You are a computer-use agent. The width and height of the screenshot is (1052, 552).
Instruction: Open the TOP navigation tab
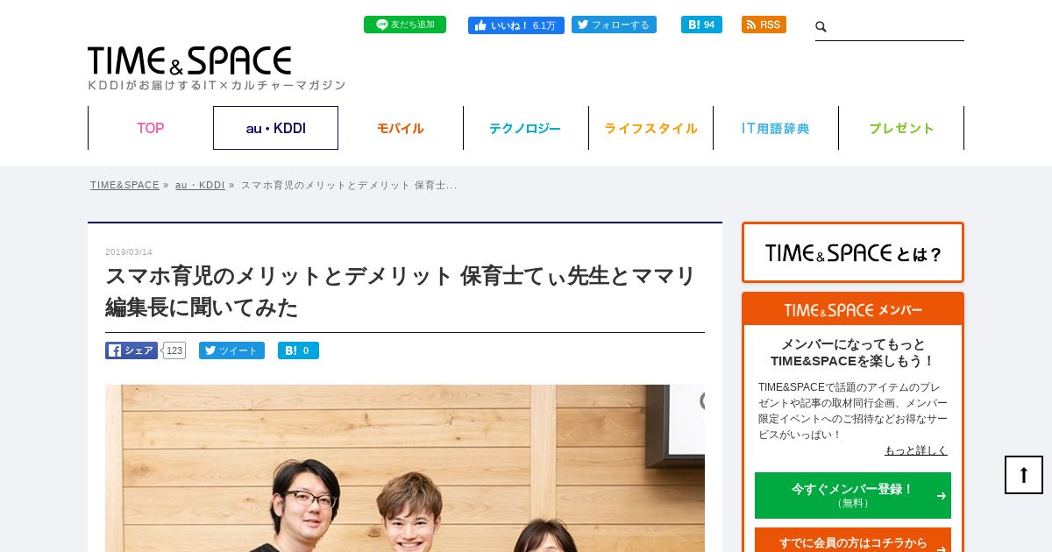151,128
